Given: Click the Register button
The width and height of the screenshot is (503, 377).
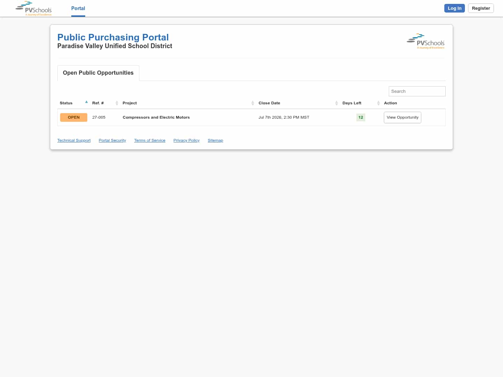Looking at the screenshot, I should tap(481, 8).
